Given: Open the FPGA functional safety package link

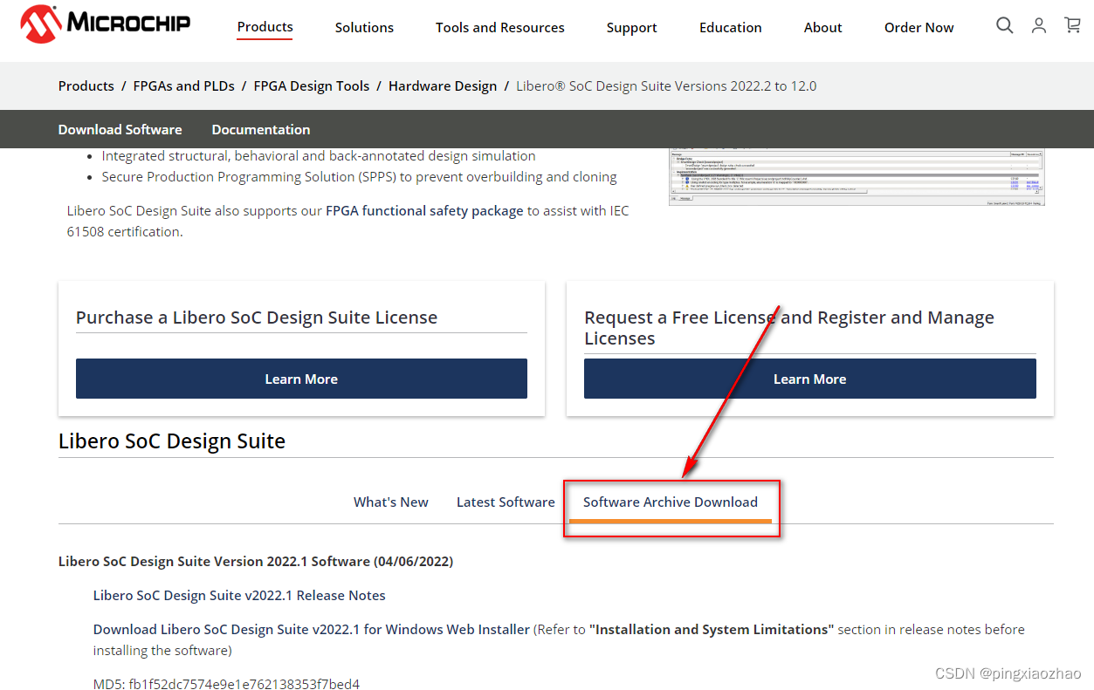Looking at the screenshot, I should [424, 210].
